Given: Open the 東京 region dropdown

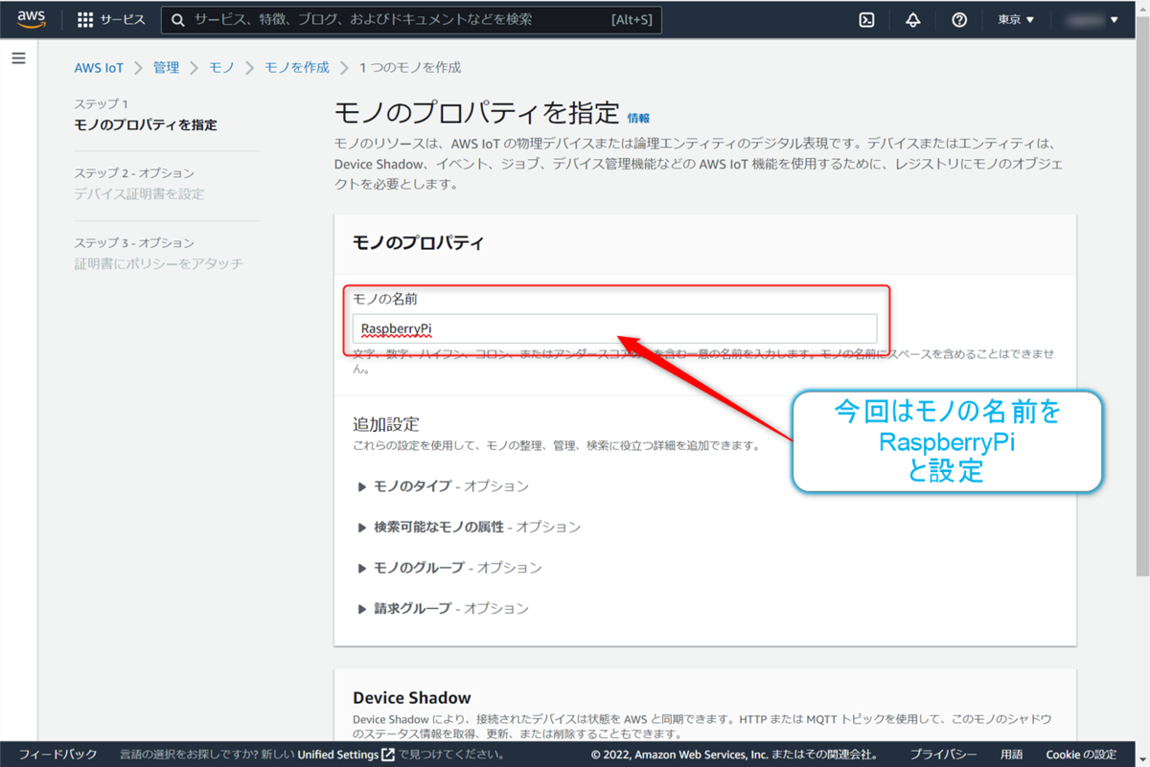Looking at the screenshot, I should [x=1016, y=19].
